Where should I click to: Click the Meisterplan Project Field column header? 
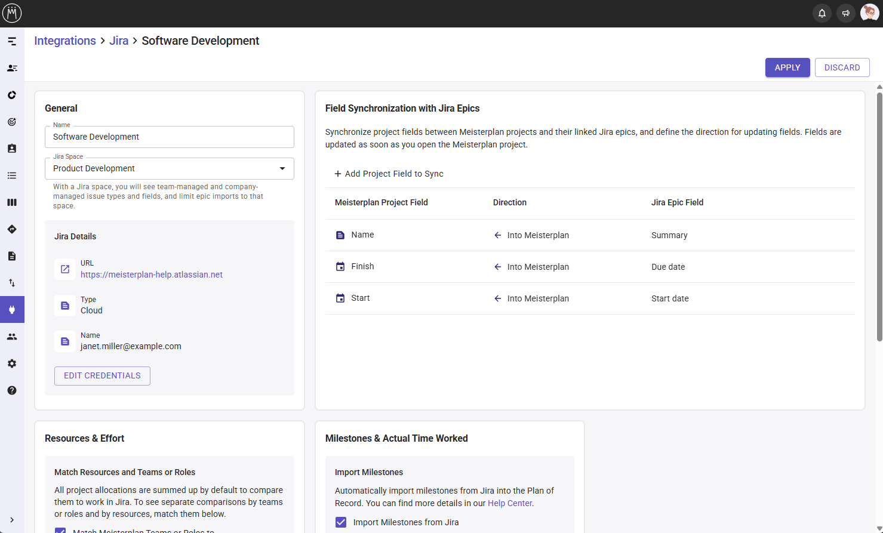coord(381,202)
